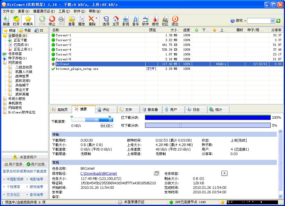Click the 属性 (Properties) toolbar icon
This screenshot has width=285, height=206.
pyautogui.click(x=81, y=21)
